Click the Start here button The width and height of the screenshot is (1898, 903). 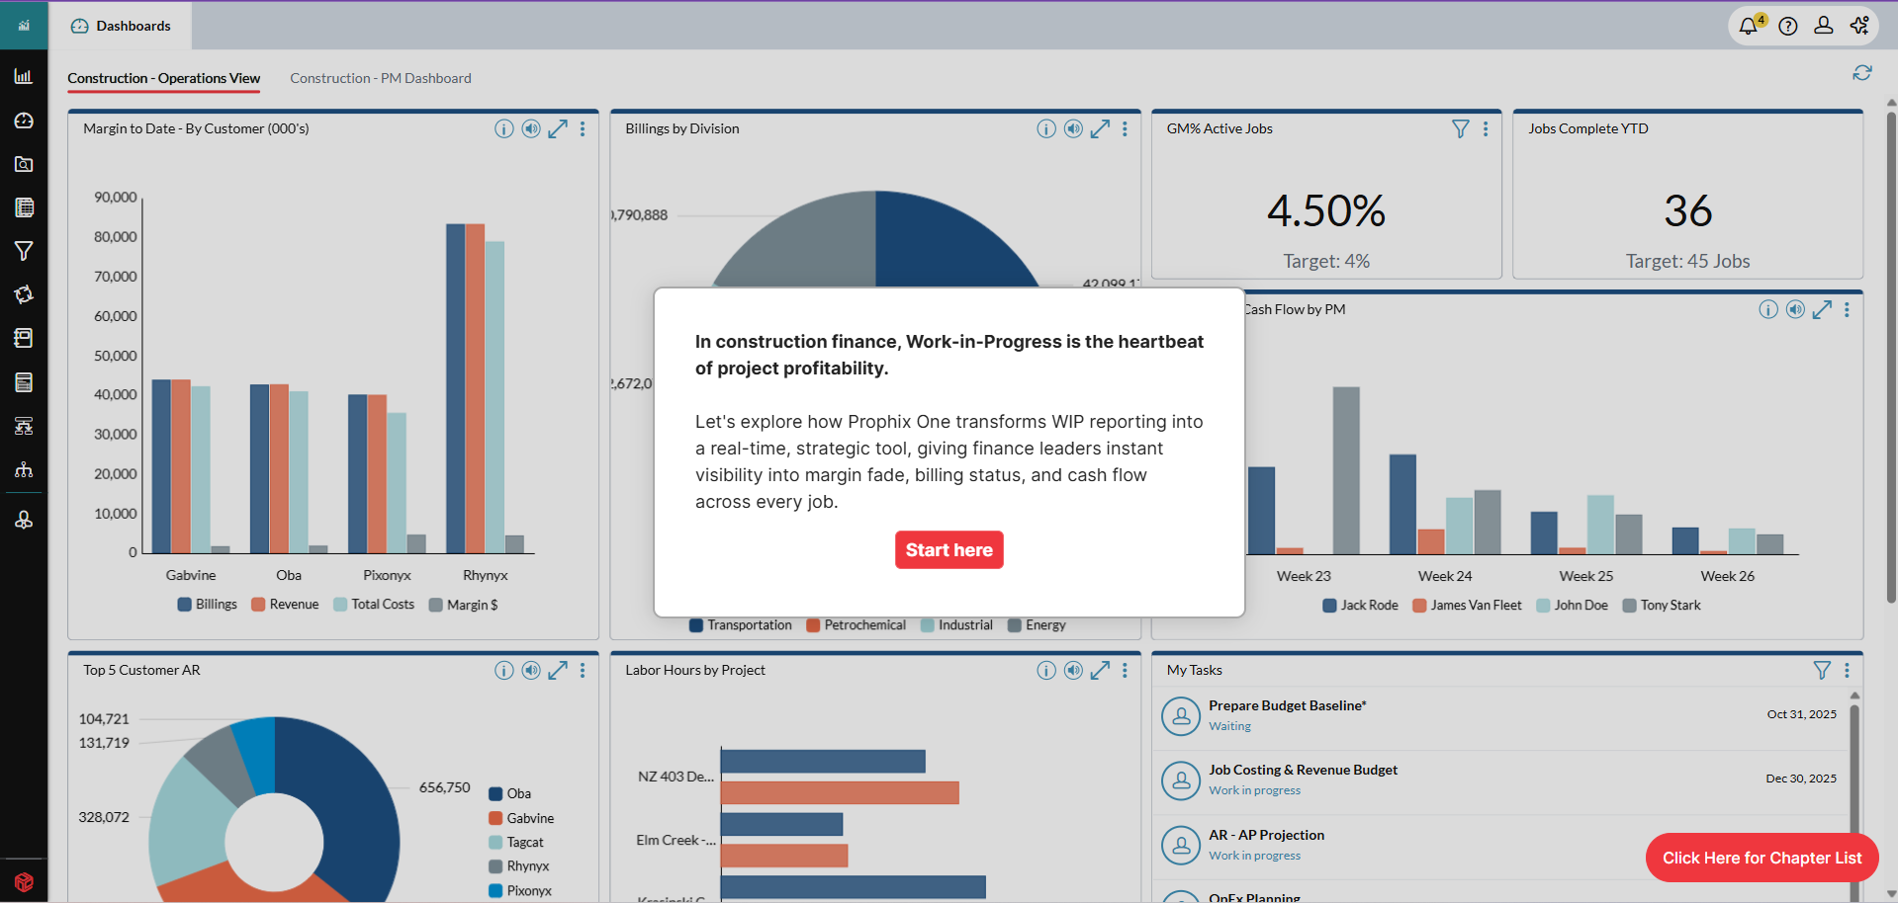tap(949, 550)
